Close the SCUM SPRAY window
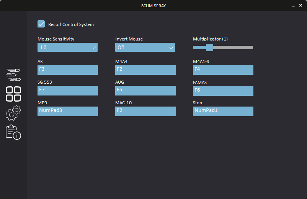 tap(301, 5)
